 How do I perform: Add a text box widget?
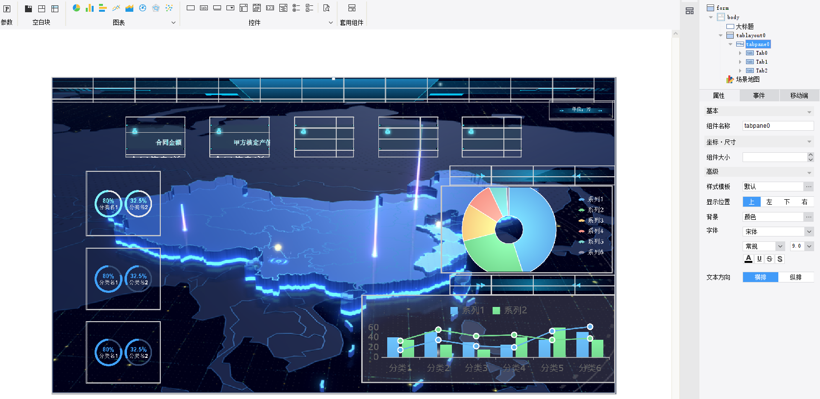click(x=191, y=8)
